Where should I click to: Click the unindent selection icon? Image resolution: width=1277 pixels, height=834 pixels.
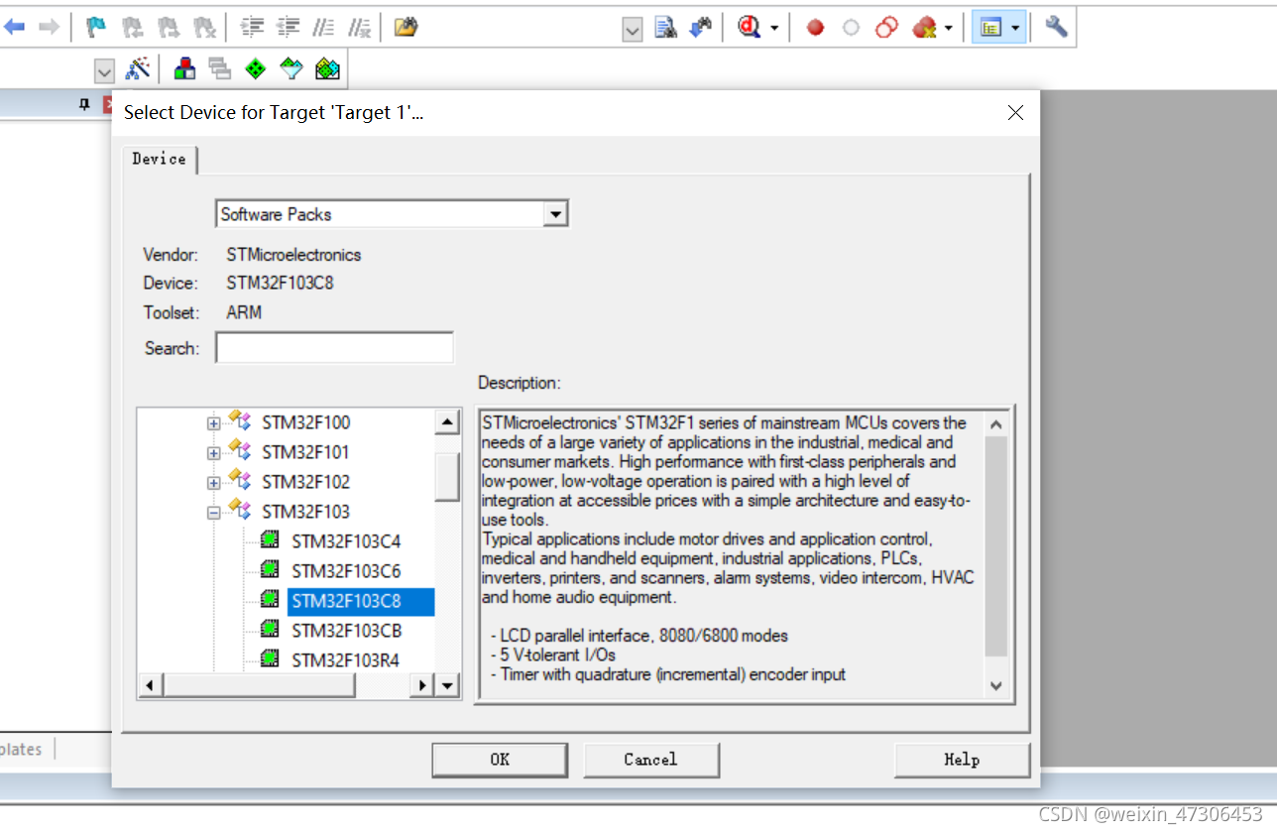(x=288, y=28)
